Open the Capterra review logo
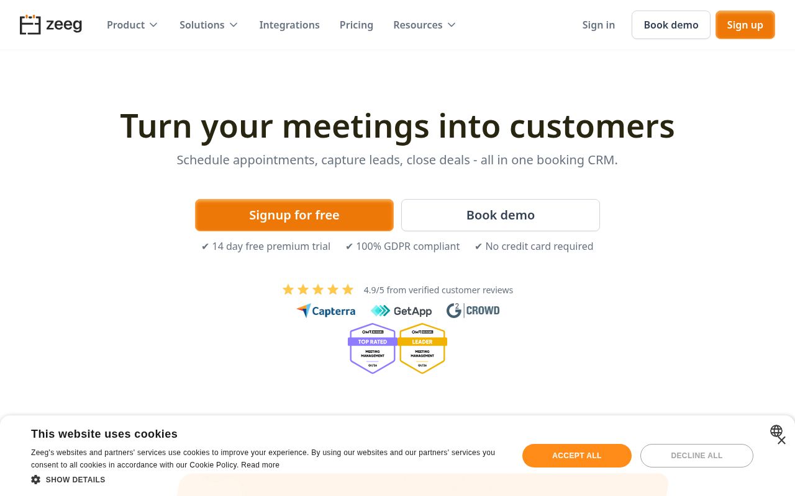Image resolution: width=795 pixels, height=496 pixels. pyautogui.click(x=326, y=311)
